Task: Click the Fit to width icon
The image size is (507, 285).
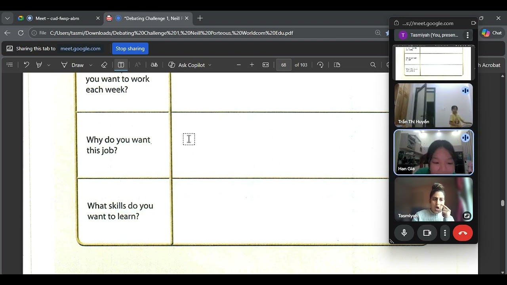Action: [266, 65]
